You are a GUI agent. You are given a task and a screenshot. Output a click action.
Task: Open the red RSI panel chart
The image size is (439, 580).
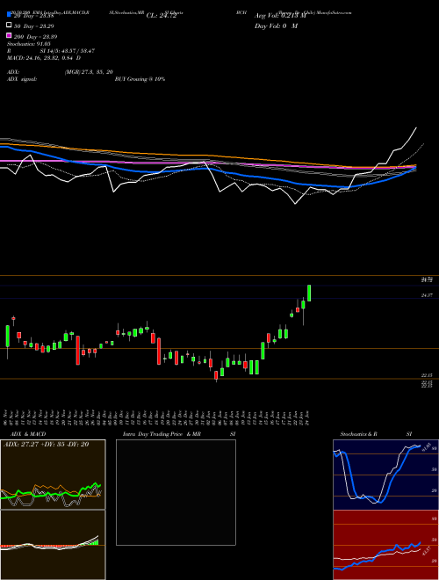[385, 545]
